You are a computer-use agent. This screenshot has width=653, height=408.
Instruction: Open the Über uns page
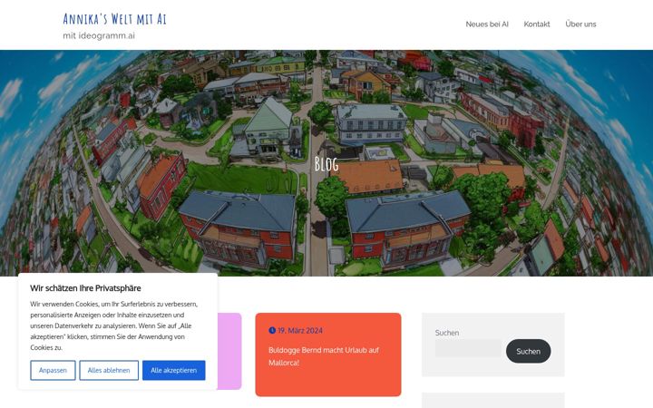point(580,24)
